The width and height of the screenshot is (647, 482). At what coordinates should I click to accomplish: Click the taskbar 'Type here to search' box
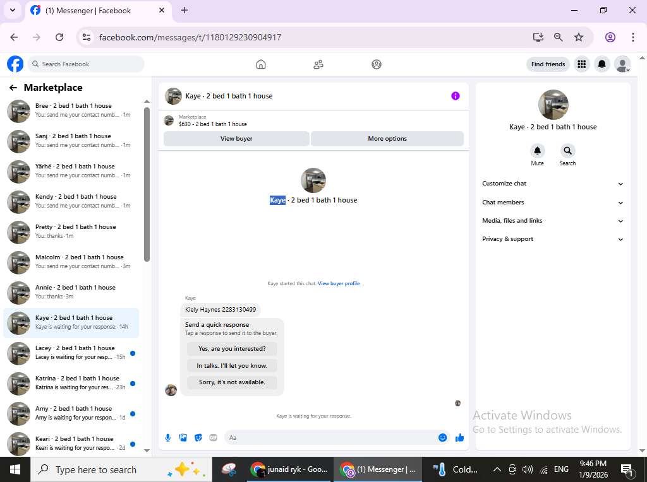click(121, 469)
